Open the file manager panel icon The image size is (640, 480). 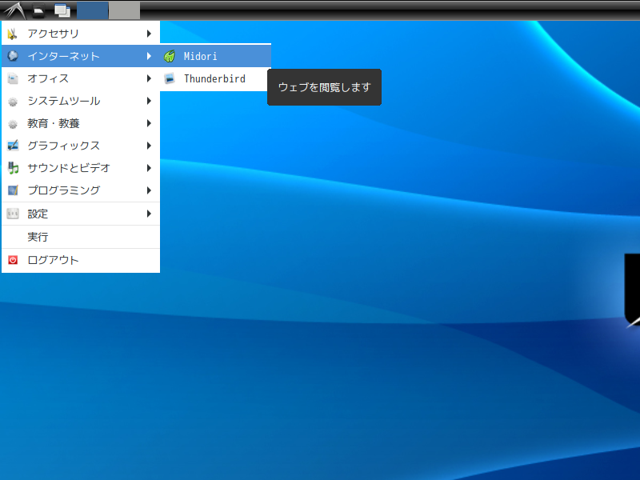pyautogui.click(x=38, y=10)
